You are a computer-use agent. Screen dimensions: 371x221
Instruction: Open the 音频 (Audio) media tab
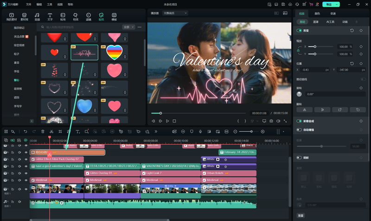37,17
